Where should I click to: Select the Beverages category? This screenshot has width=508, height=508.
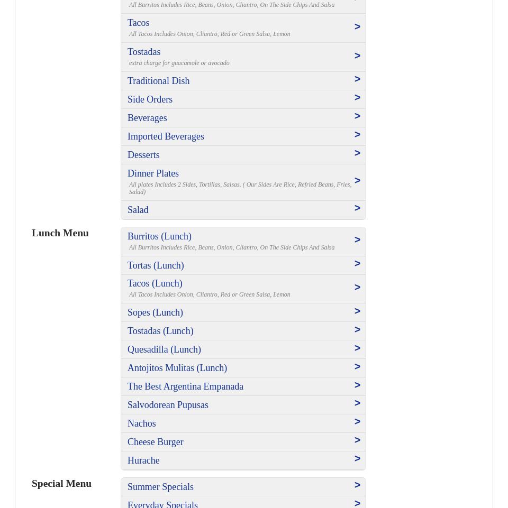(147, 118)
